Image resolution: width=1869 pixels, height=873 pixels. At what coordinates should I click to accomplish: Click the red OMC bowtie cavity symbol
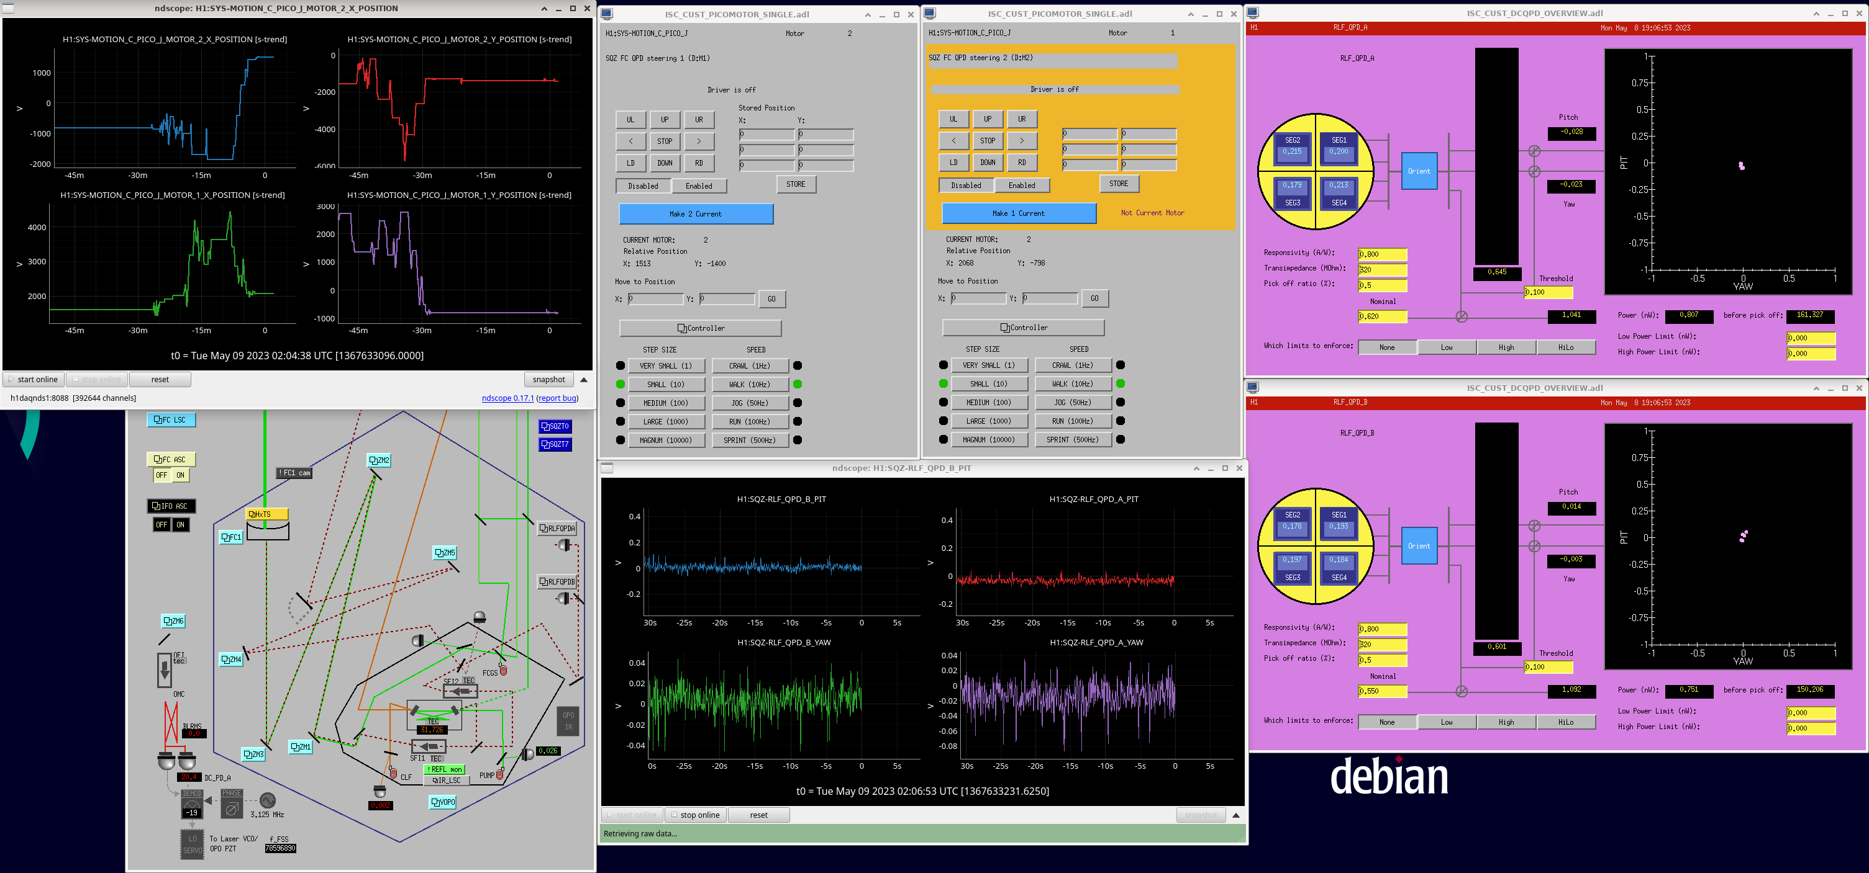(x=171, y=723)
